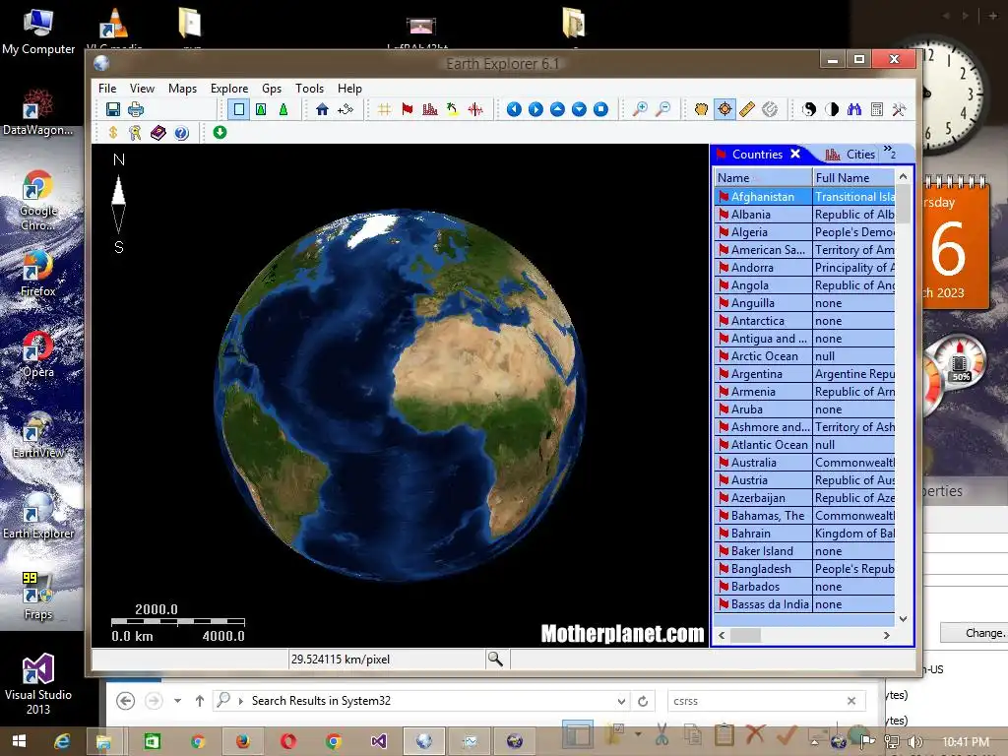Select the ruler measure tool icon

tap(747, 109)
